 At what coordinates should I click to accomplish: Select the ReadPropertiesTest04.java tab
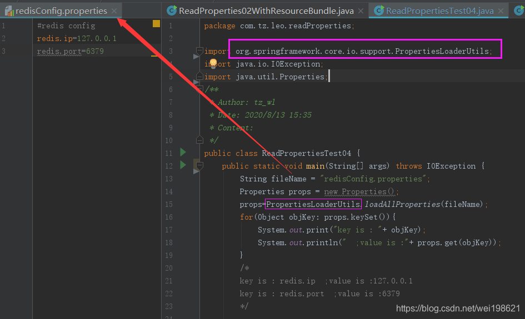click(439, 11)
